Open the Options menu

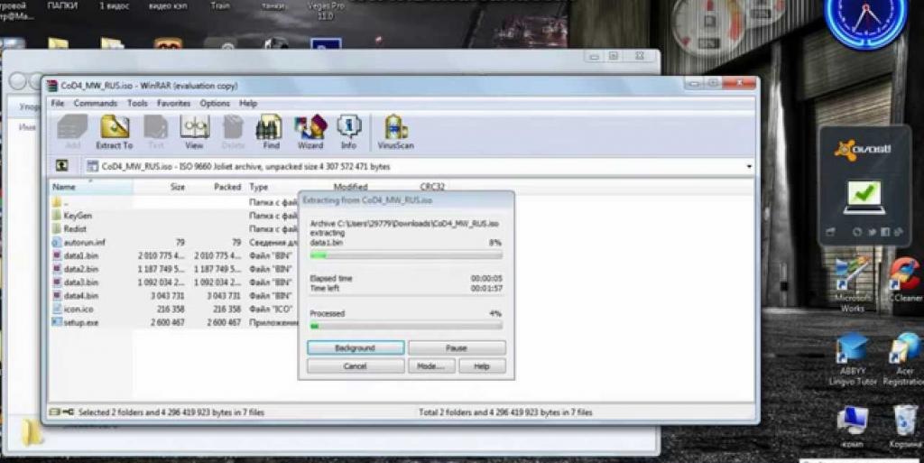click(215, 103)
